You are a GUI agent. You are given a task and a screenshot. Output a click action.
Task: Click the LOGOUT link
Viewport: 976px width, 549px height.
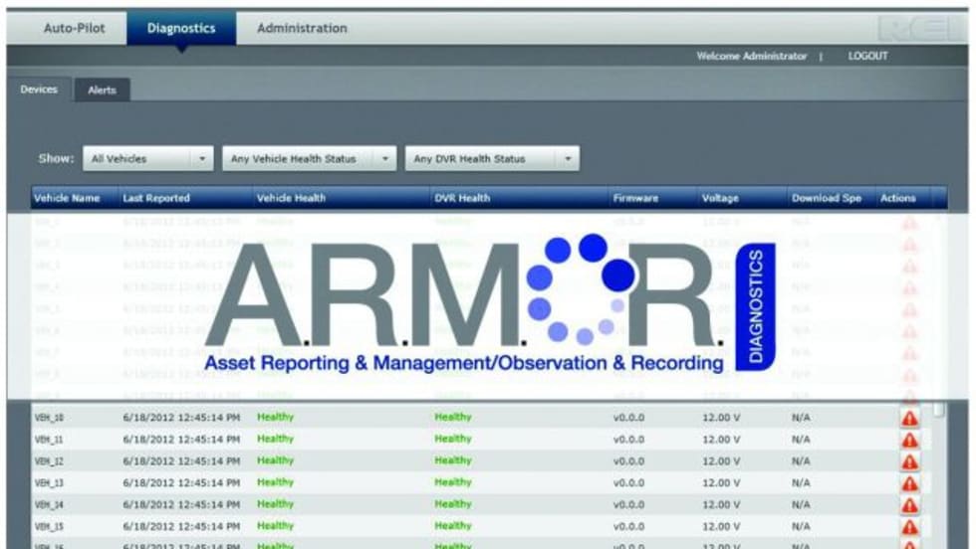[x=867, y=57]
